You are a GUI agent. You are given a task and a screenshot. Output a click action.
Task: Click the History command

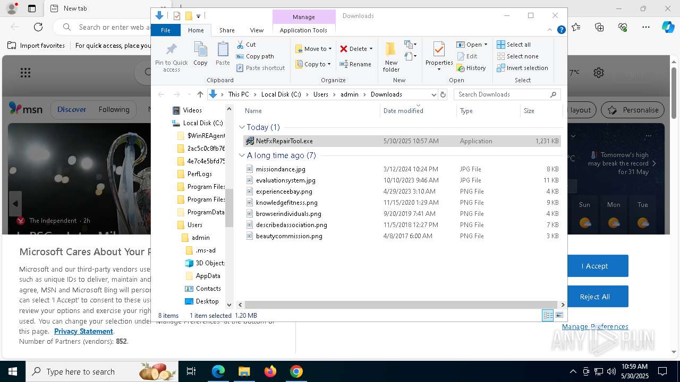point(471,68)
